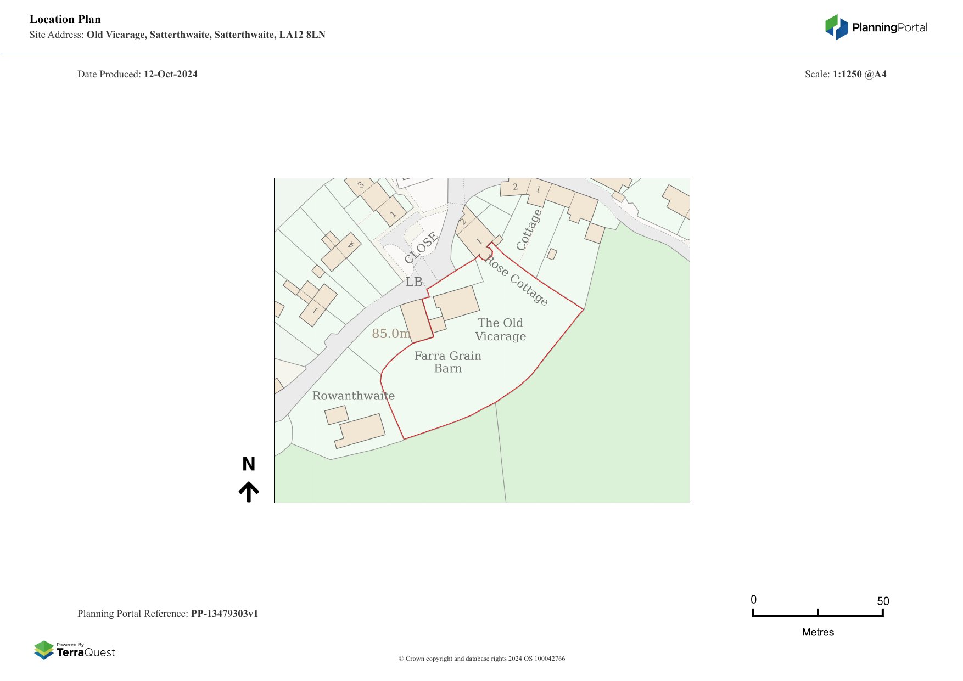963x681 pixels.
Task: Click the TerraQuest layered logo icon
Action: coord(44,650)
